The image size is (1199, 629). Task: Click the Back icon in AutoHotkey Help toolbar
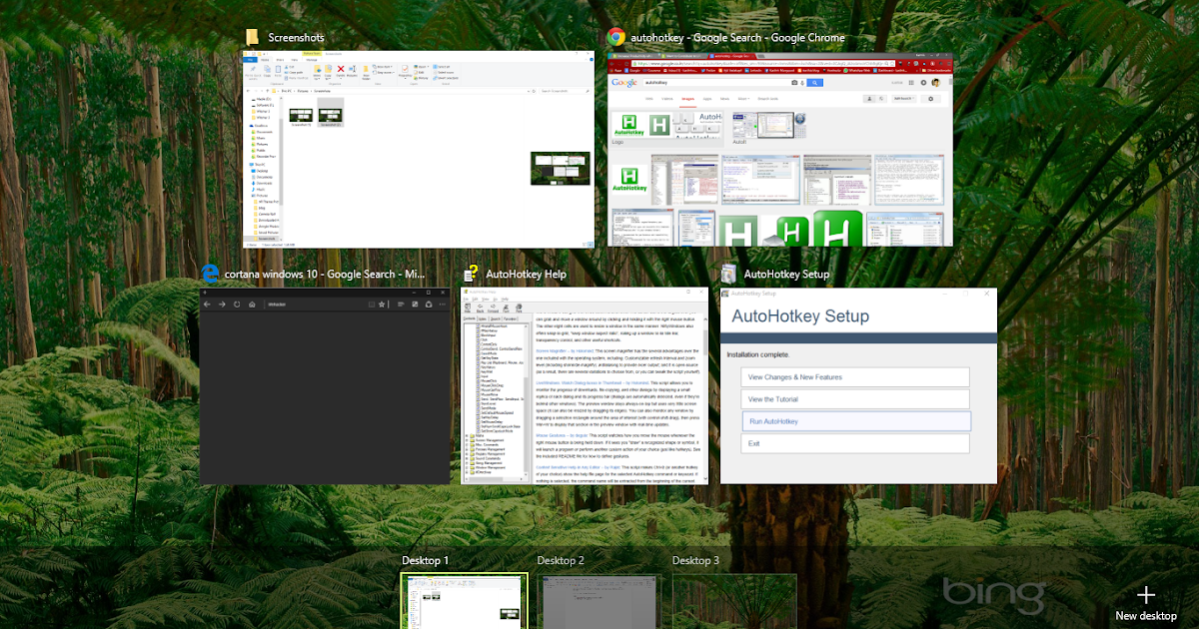click(480, 308)
